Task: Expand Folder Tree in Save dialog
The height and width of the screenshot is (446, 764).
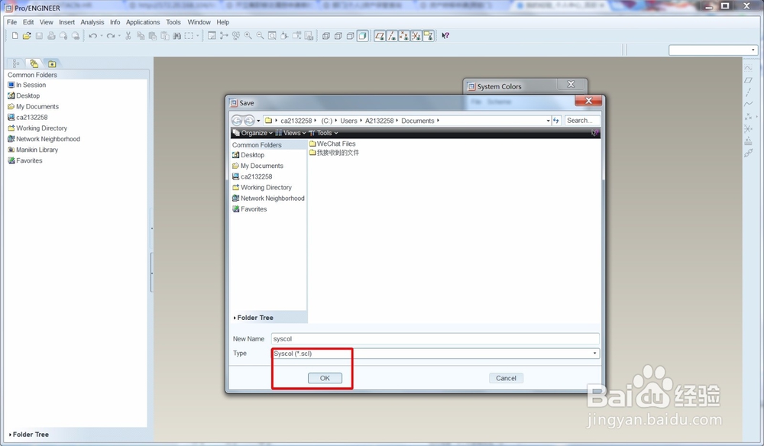Action: click(x=254, y=318)
